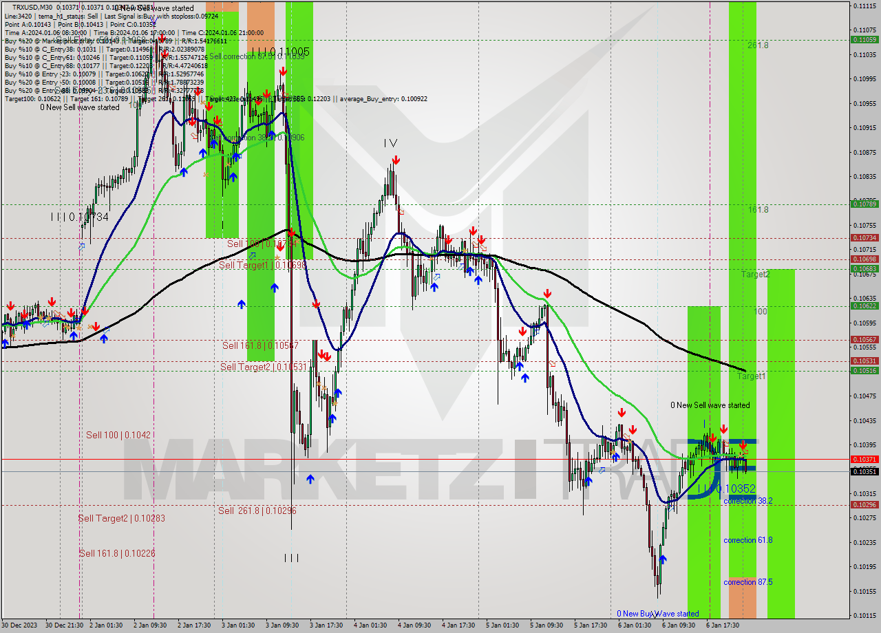The width and height of the screenshot is (881, 633).
Task: Click the '5 Jan 01:30' time axis label
Action: click(502, 625)
